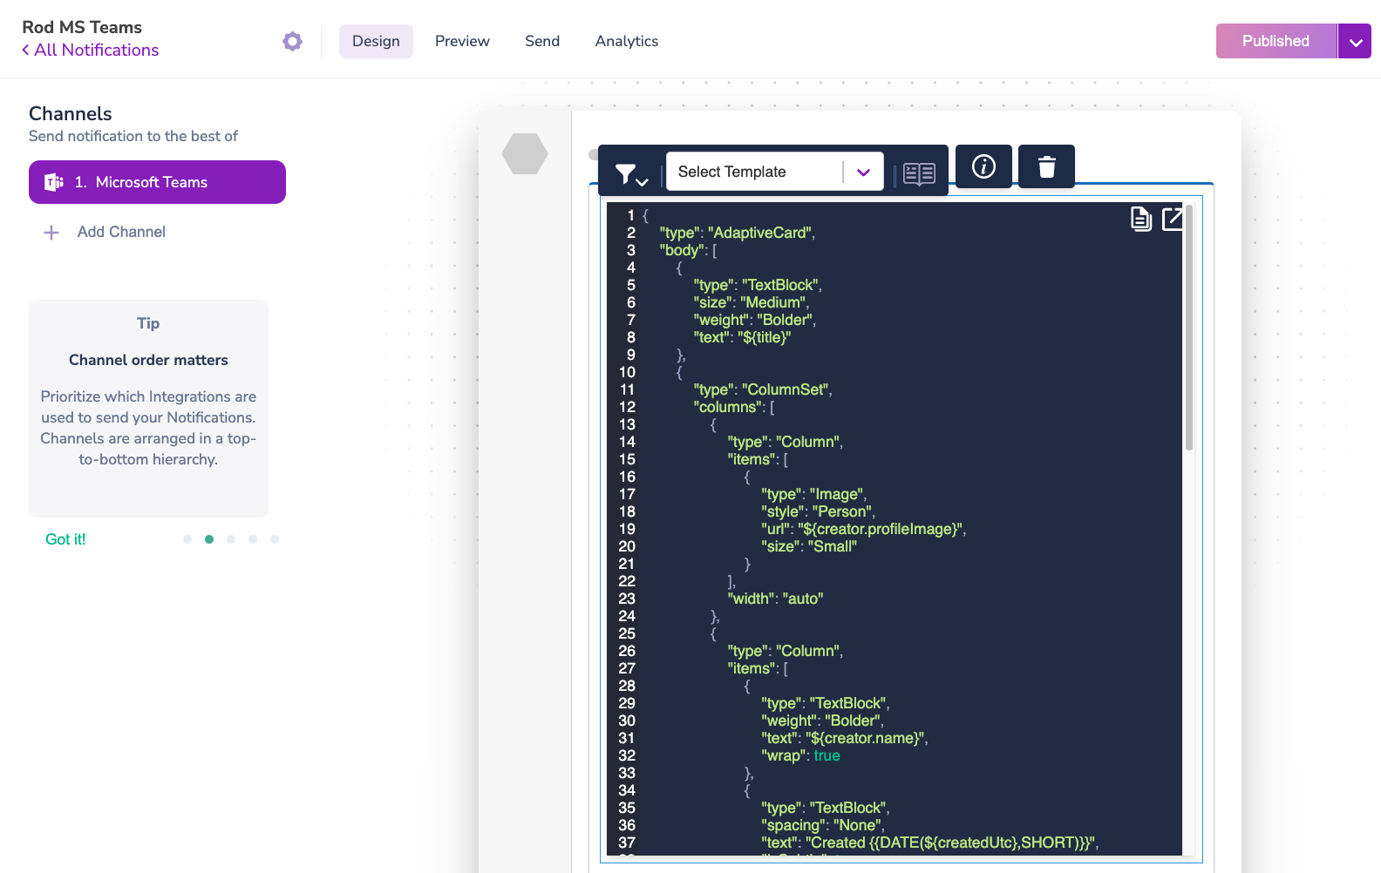The width and height of the screenshot is (1381, 873).
Task: Delete with the trash can icon
Action: pos(1046,166)
